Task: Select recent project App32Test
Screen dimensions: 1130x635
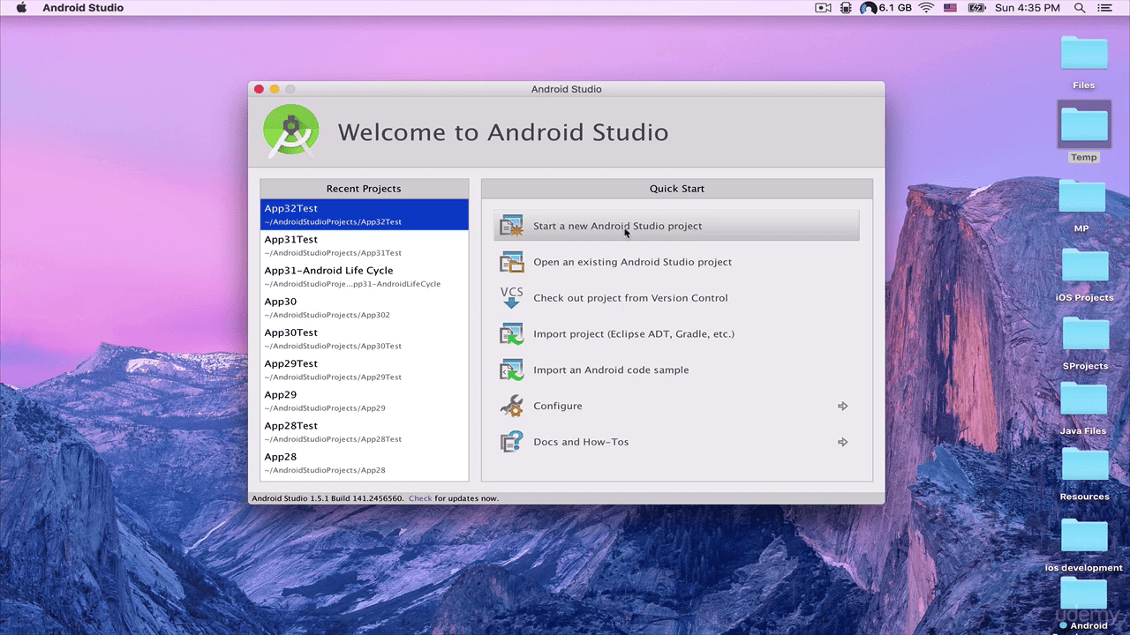Action: pos(365,214)
